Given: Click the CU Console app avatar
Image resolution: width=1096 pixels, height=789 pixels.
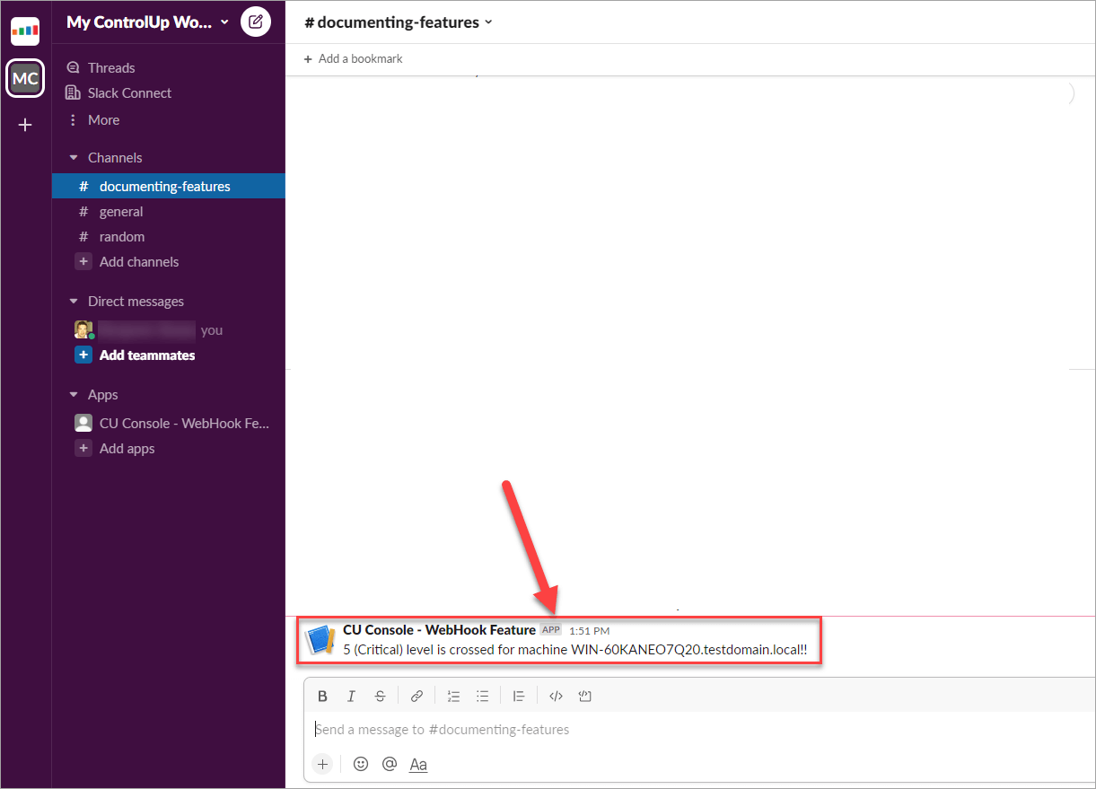Looking at the screenshot, I should [x=320, y=640].
